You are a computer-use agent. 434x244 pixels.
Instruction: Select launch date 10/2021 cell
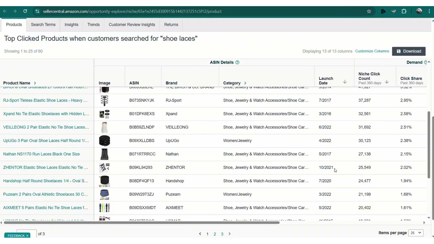326,167
